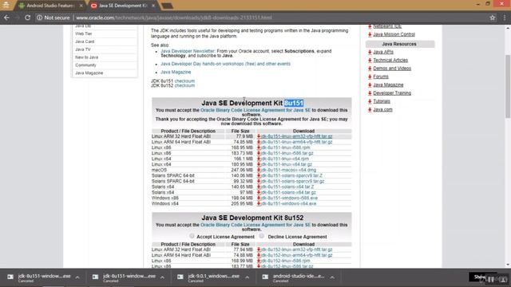Open the Chrome three-dot menu
The image size is (511, 287).
(x=505, y=18)
